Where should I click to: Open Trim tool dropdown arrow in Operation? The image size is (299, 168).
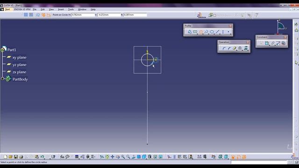237,50
